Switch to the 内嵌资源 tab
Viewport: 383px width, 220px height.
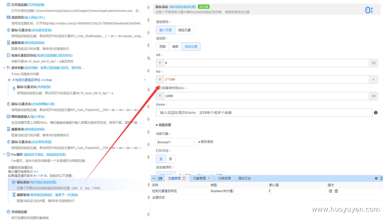tap(224, 179)
